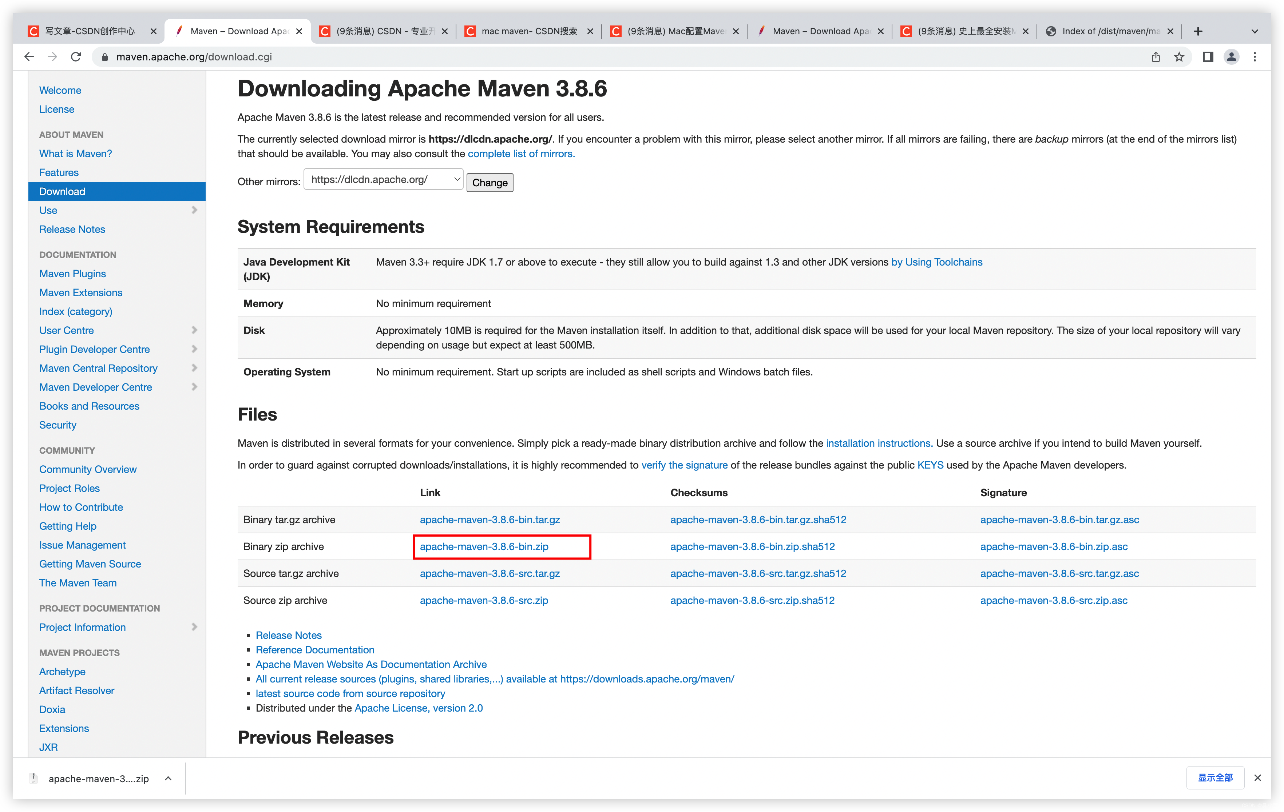Open the Other mirrors dropdown
Image resolution: width=1284 pixels, height=812 pixels.
click(x=383, y=180)
